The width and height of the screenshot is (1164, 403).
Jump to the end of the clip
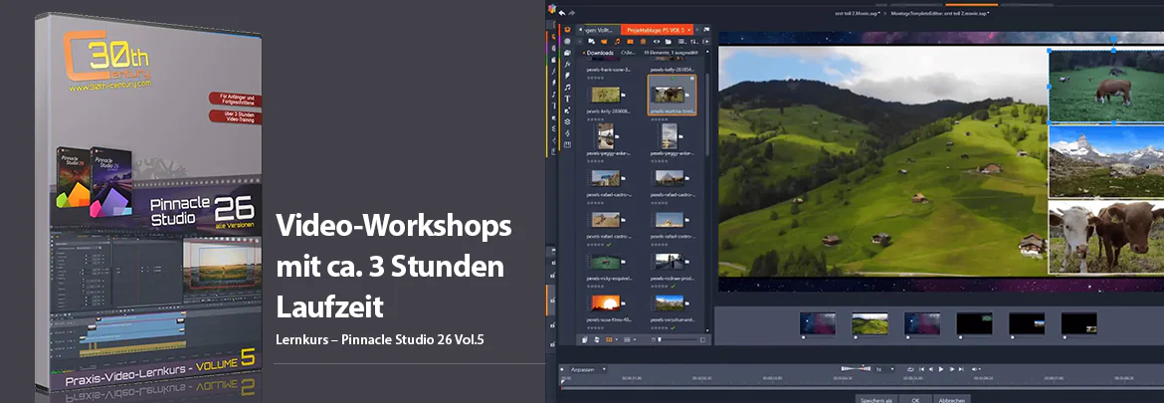[961, 369]
